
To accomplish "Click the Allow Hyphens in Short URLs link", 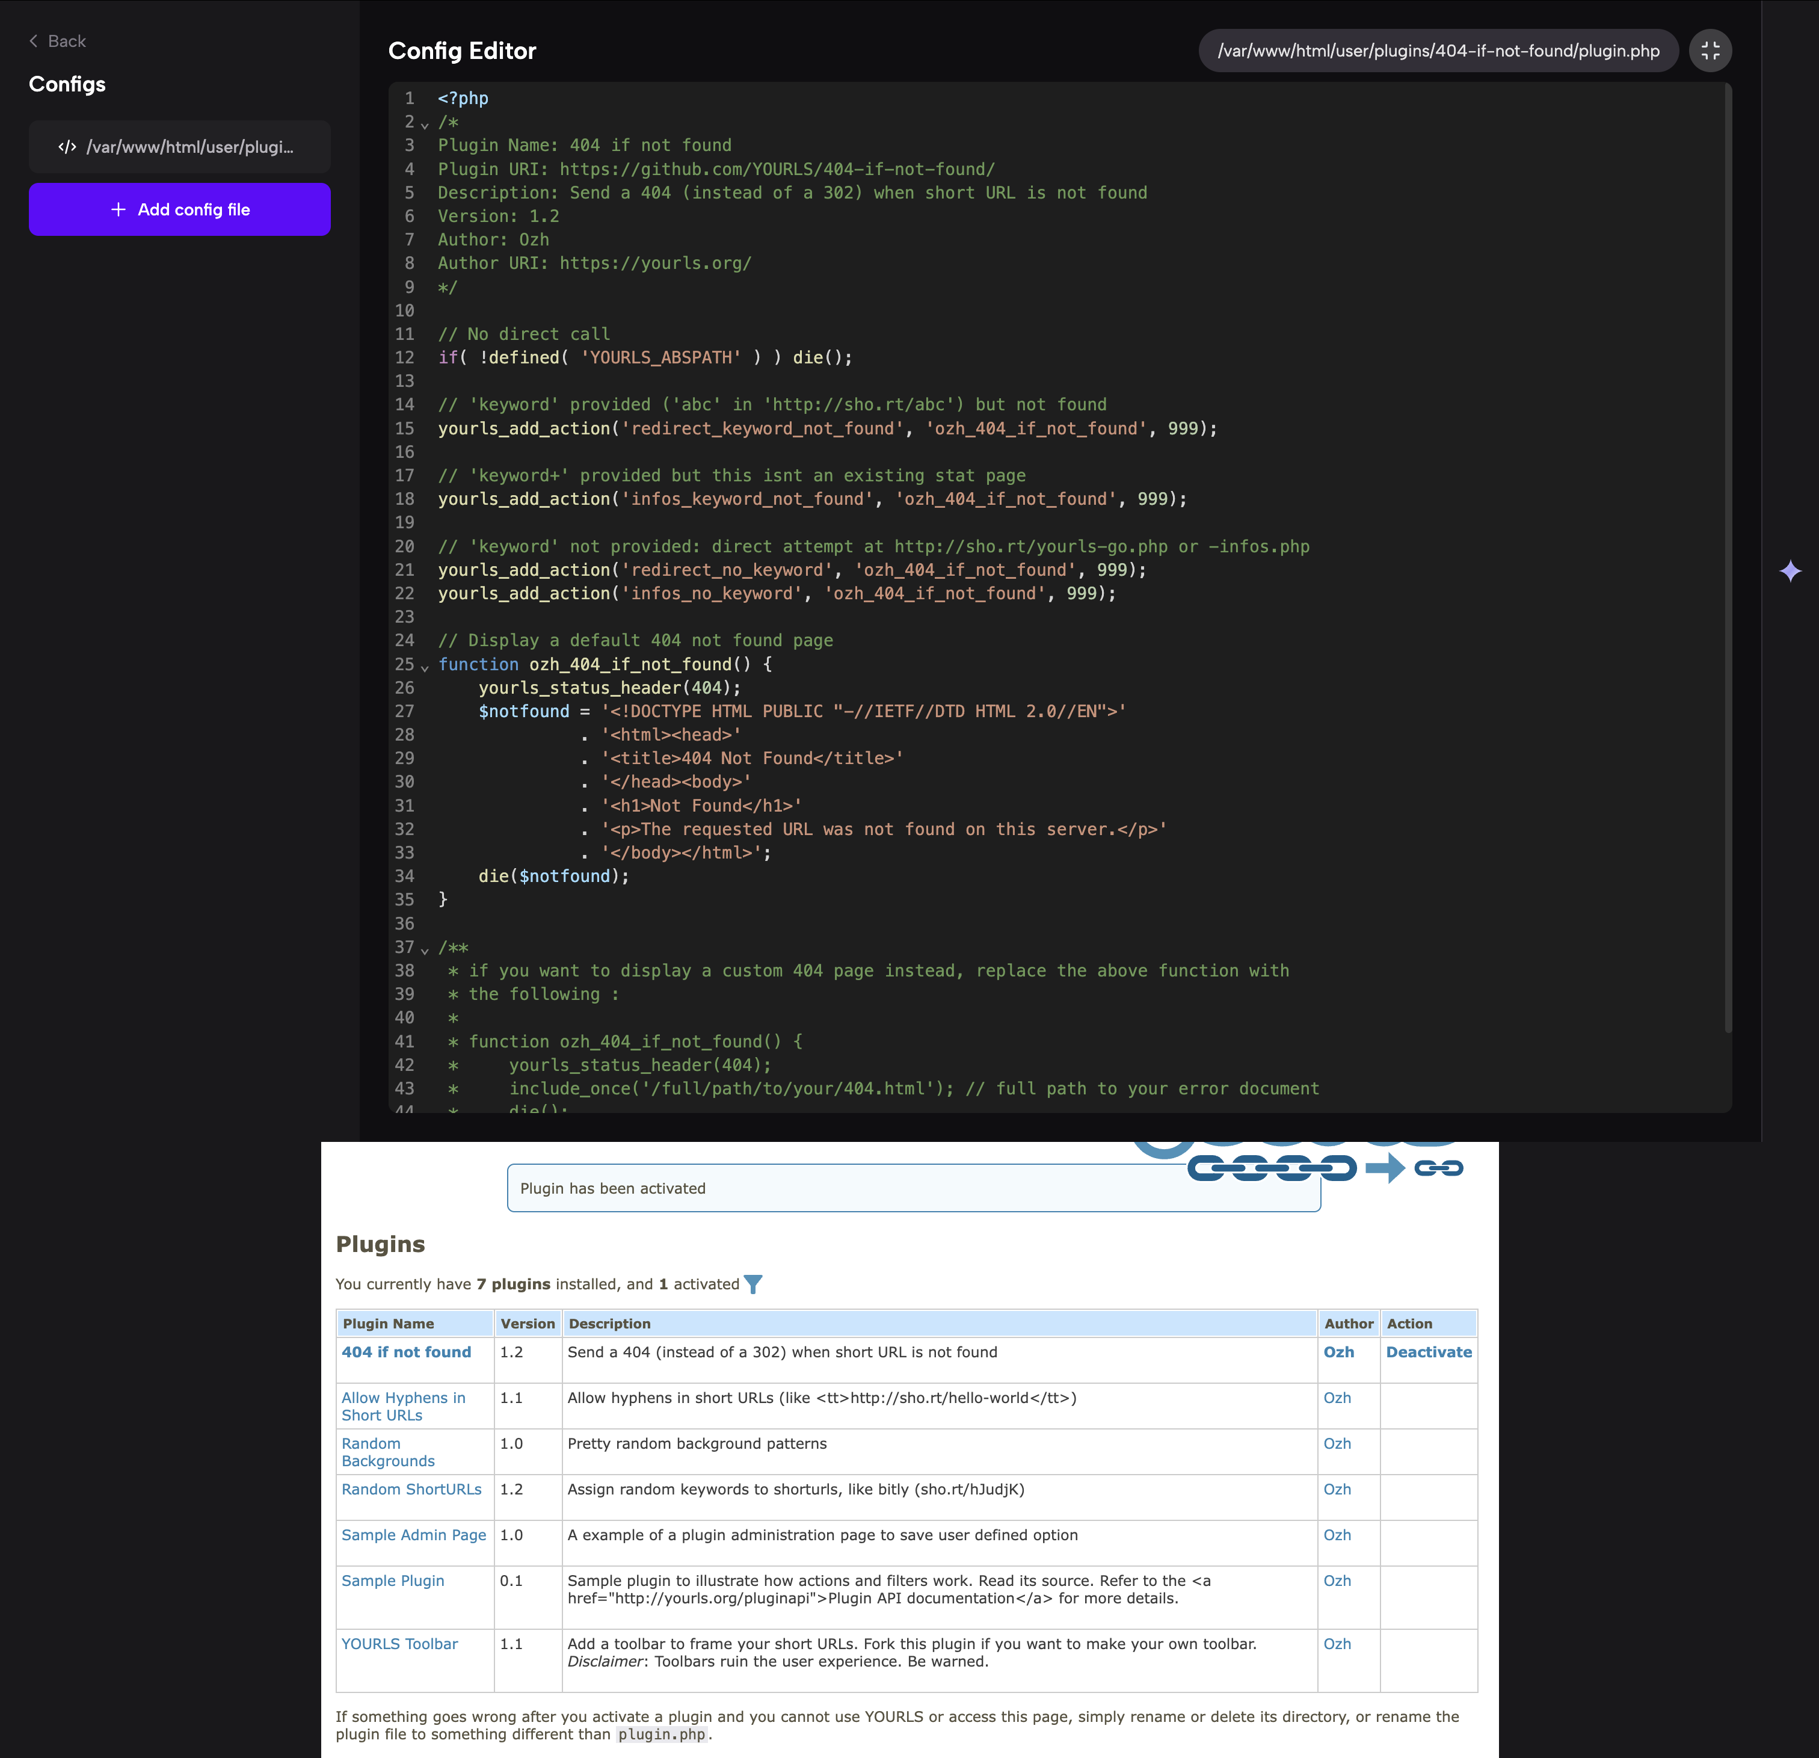I will [403, 1406].
